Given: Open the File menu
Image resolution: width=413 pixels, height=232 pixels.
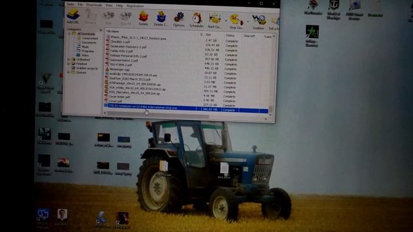Looking at the screenshot, I should 80,5.
